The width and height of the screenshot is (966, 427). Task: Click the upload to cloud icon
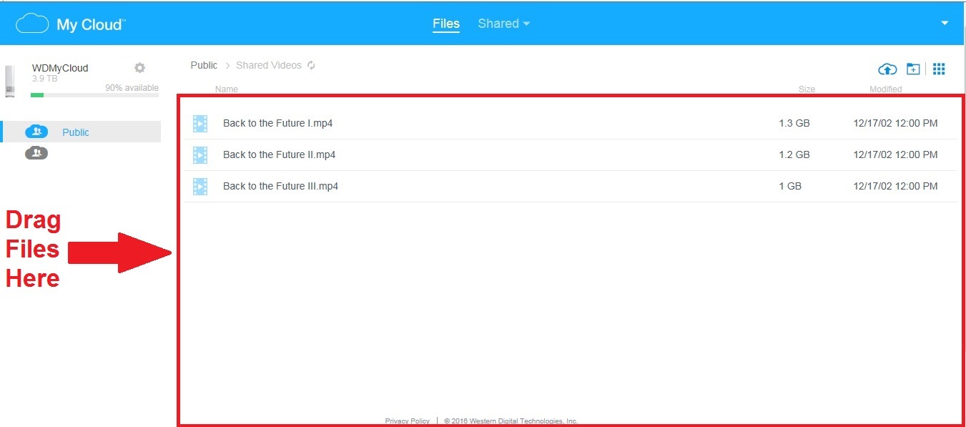click(x=887, y=69)
